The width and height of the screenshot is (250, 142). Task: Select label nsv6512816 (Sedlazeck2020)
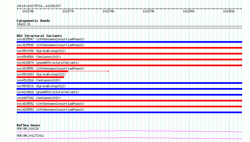pos(39,80)
